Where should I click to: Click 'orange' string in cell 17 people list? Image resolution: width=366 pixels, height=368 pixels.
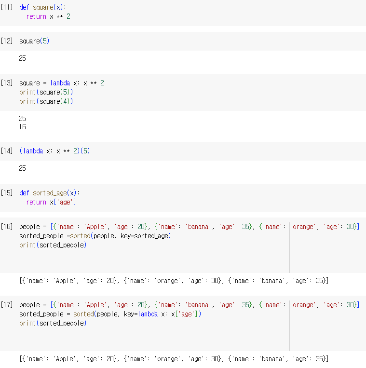[x=303, y=305]
